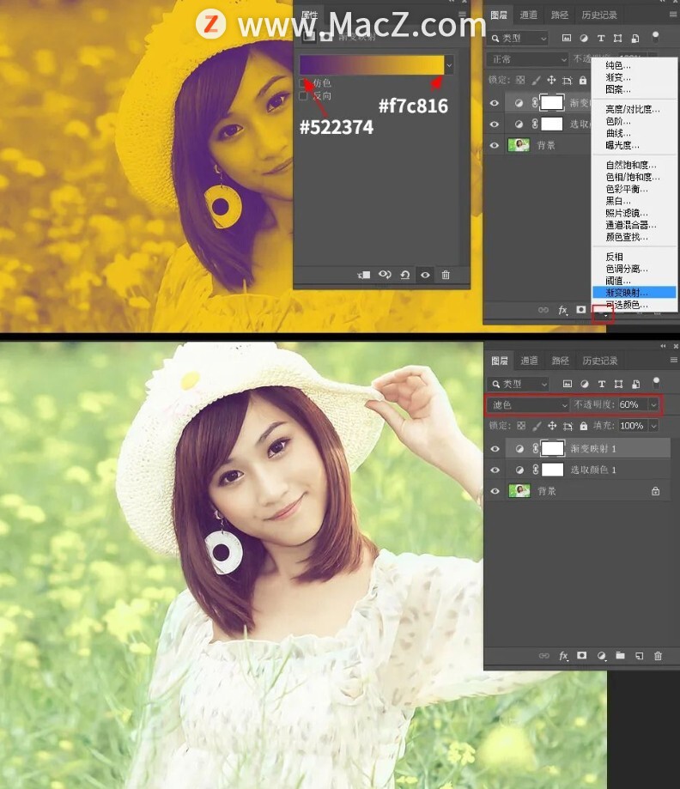Open gradient picker arrow in Properties panel
The height and width of the screenshot is (789, 680).
449,65
